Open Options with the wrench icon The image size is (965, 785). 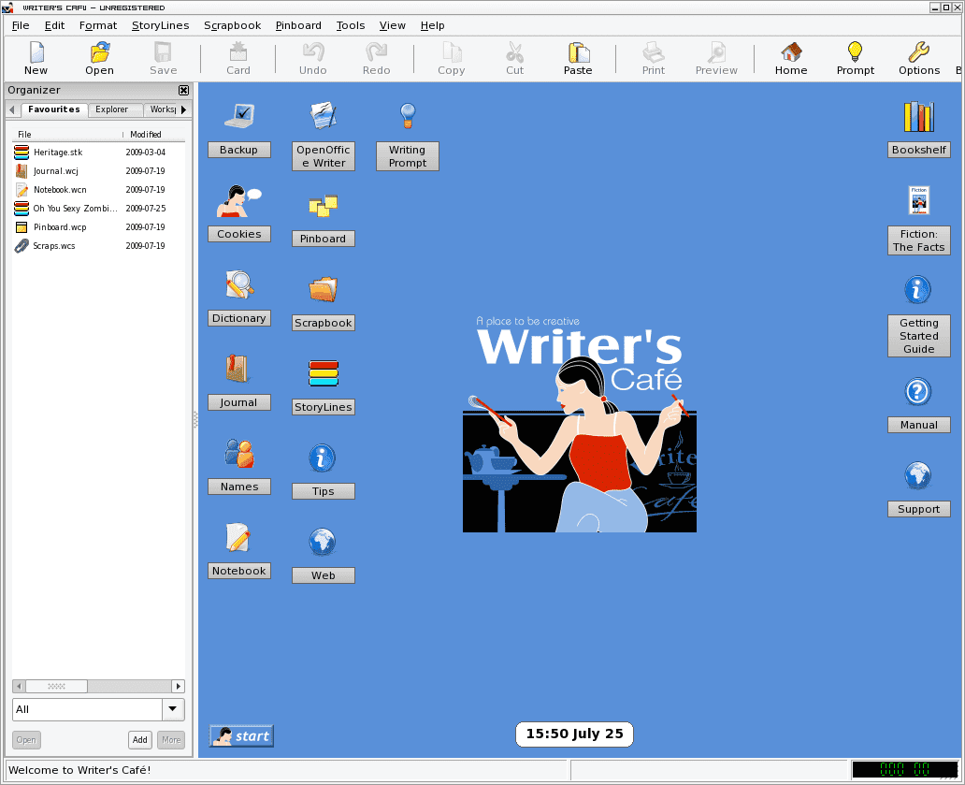coord(919,59)
